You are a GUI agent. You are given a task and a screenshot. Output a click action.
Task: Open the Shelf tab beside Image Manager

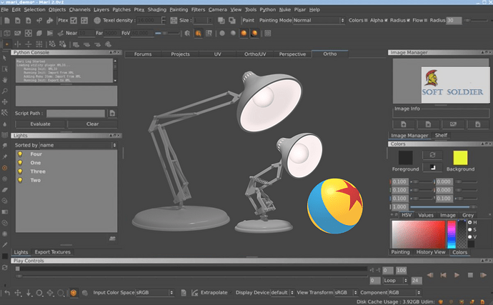(x=441, y=135)
